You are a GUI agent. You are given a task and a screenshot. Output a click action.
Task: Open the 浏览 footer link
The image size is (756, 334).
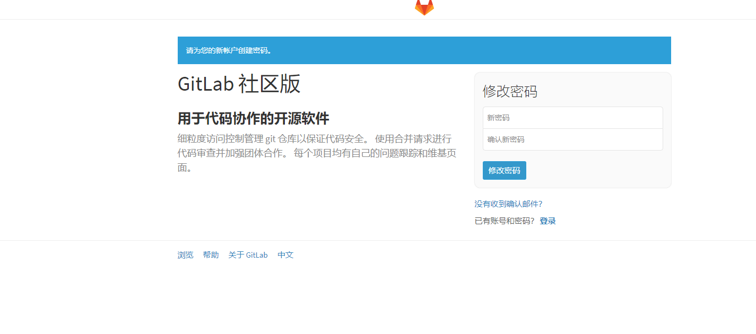185,255
